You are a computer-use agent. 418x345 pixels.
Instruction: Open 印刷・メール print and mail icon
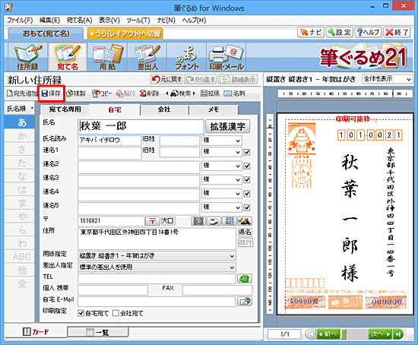click(x=226, y=57)
